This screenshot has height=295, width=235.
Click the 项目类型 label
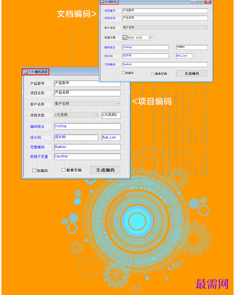(37, 115)
